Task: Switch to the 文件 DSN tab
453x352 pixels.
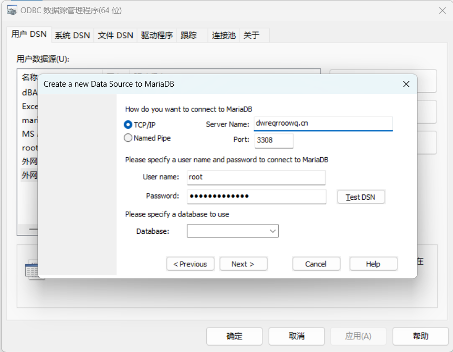Action: (115, 35)
